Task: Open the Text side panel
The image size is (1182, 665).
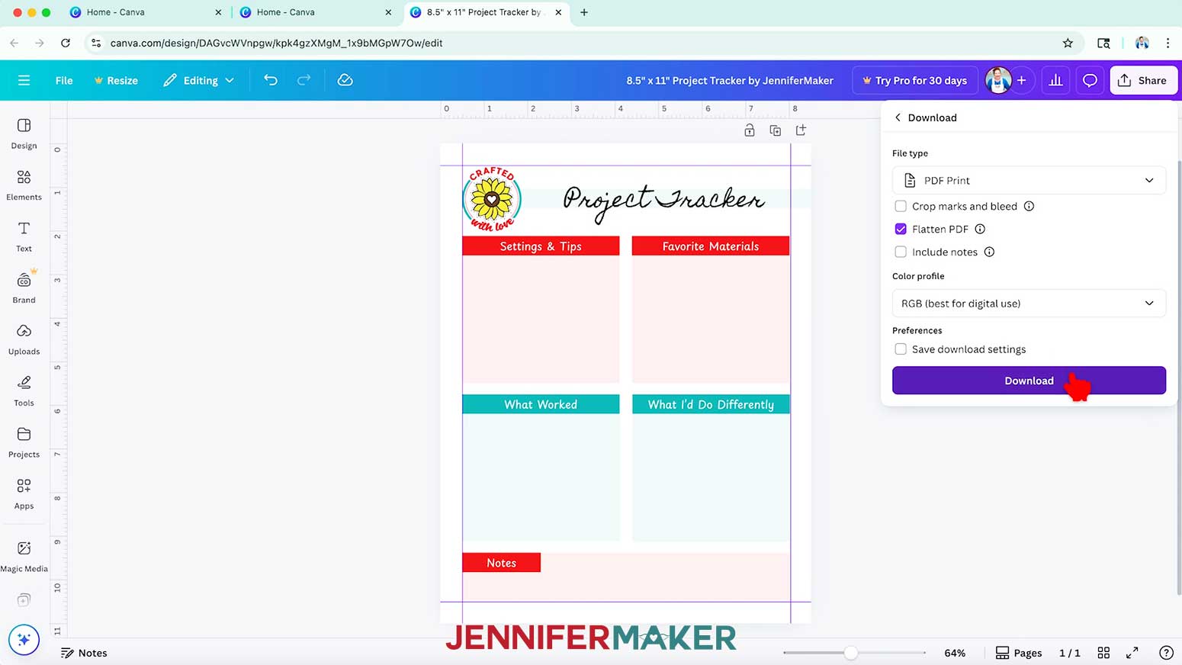Action: [x=24, y=236]
